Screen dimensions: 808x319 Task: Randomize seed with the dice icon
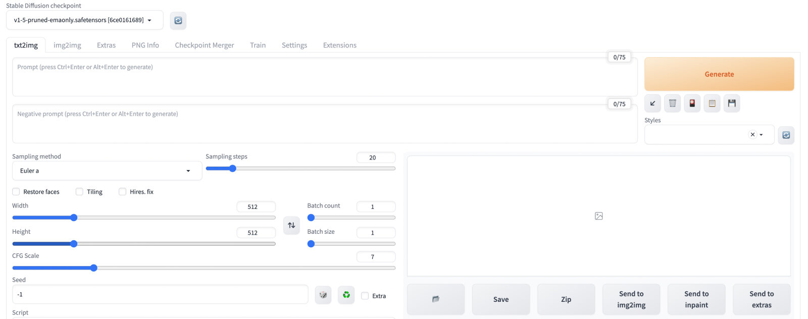pyautogui.click(x=323, y=295)
